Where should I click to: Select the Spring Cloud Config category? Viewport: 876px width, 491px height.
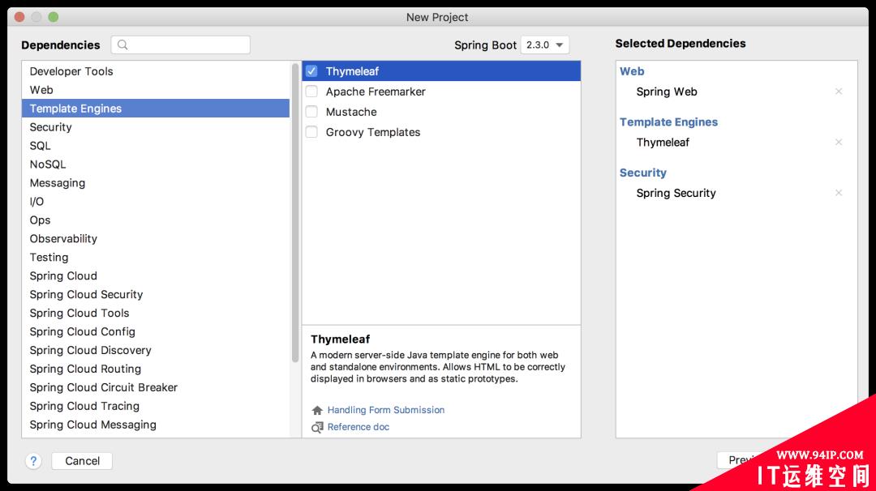click(156, 331)
